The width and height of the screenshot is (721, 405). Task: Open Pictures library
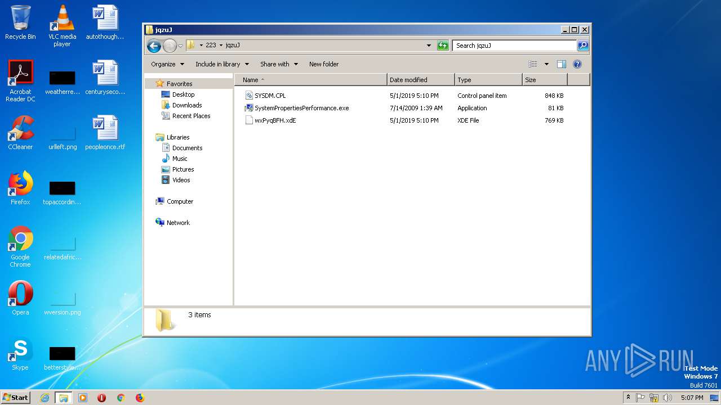[x=183, y=169]
